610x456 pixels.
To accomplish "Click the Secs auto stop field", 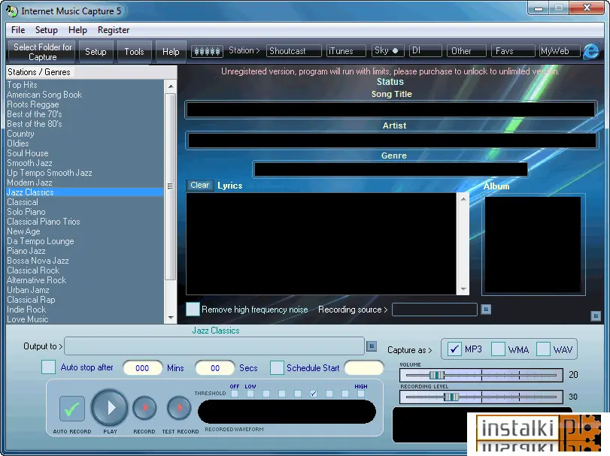I will 215,368.
